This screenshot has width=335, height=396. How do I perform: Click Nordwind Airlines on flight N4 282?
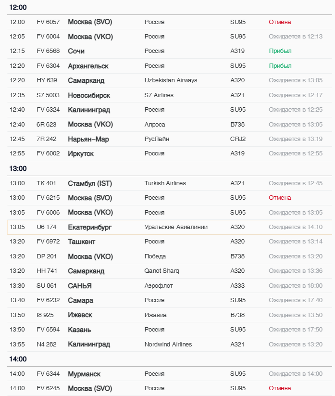tap(168, 345)
